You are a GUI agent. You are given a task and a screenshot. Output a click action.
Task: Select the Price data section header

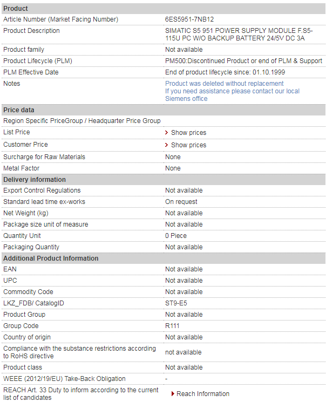pyautogui.click(x=19, y=110)
